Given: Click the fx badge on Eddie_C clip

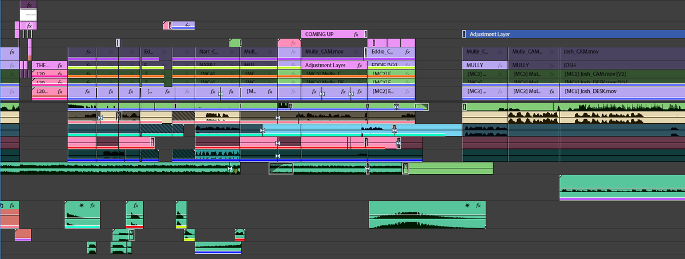Looking at the screenshot, I should click(406, 52).
